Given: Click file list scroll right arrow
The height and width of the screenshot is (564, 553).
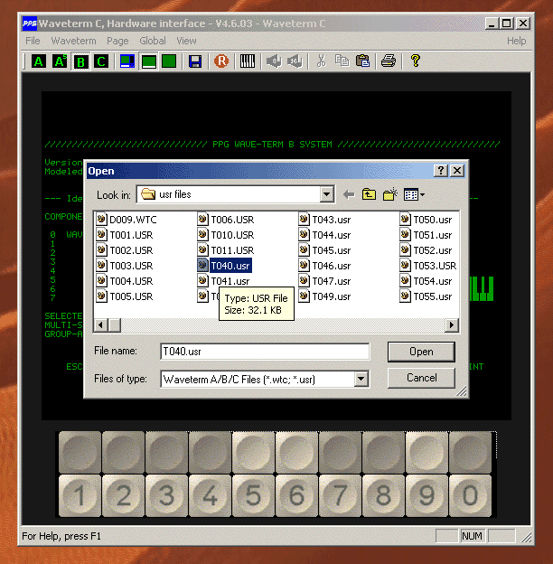Looking at the screenshot, I should (x=451, y=325).
